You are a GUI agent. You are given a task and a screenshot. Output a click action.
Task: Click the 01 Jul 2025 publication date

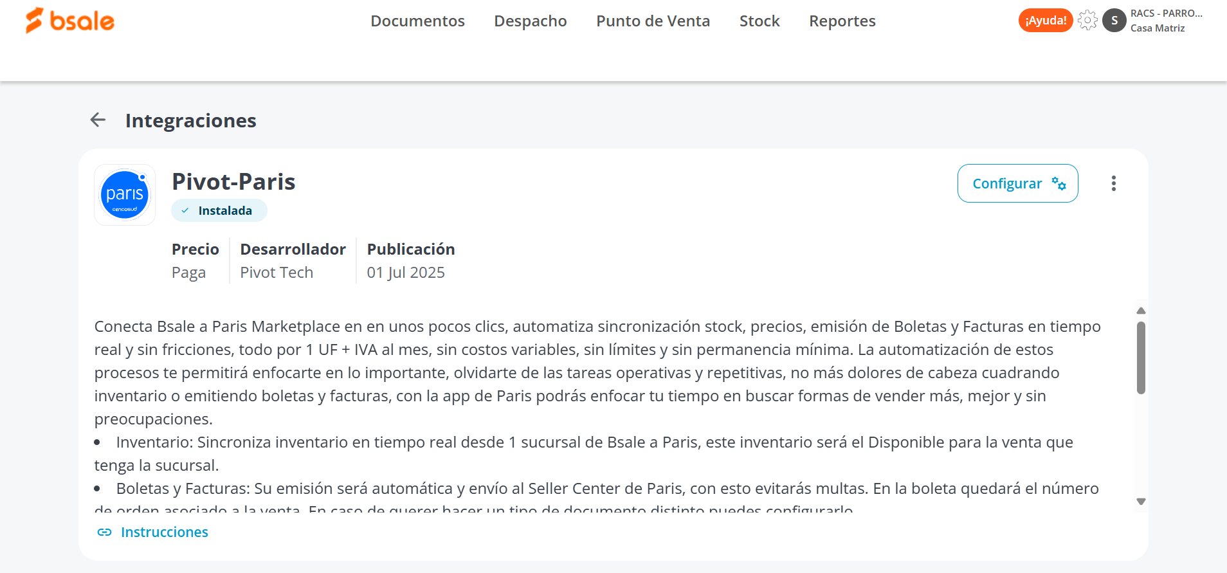click(x=406, y=273)
